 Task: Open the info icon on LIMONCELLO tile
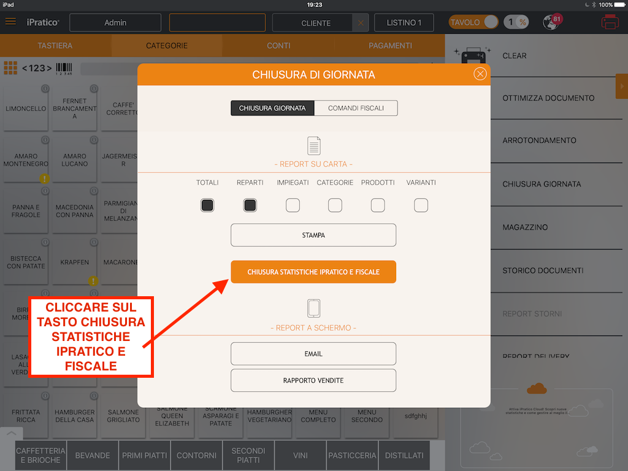pyautogui.click(x=45, y=88)
